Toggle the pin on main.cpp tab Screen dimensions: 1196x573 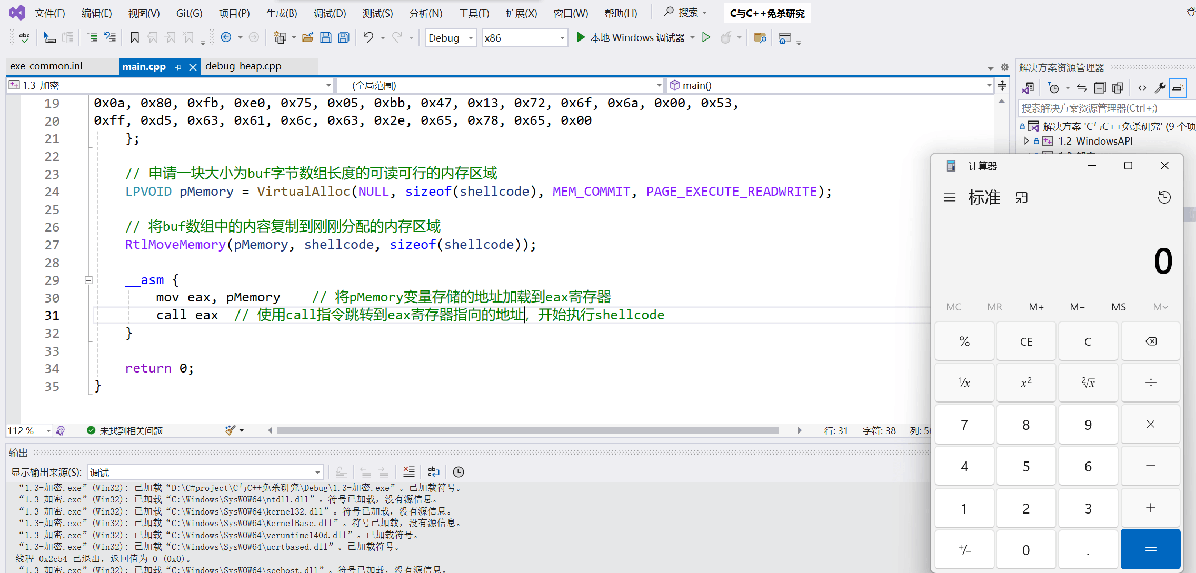(x=178, y=67)
